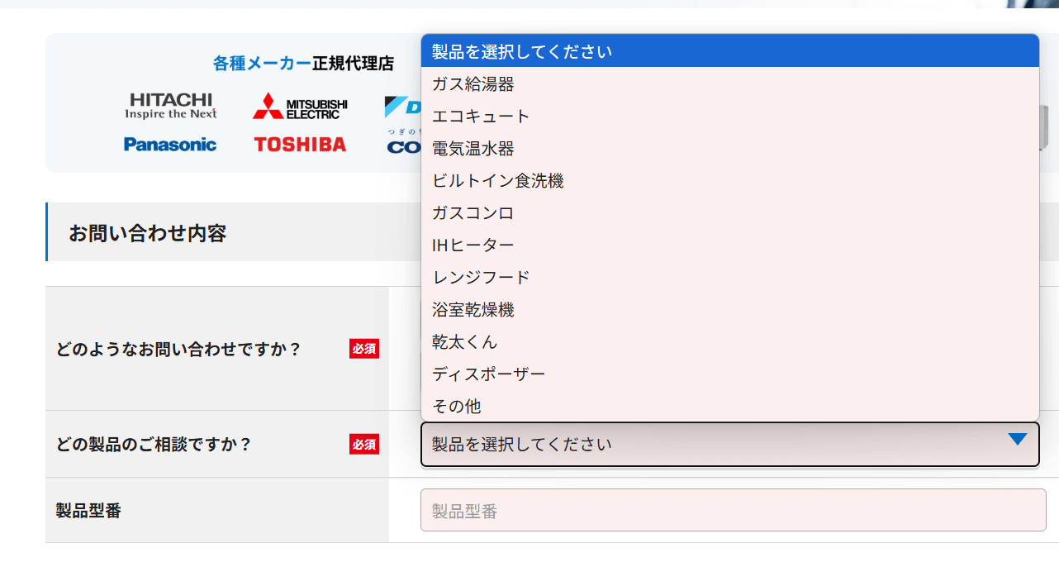This screenshot has height=567, width=1059.
Task: Select 乾太くん option
Action: coord(464,342)
